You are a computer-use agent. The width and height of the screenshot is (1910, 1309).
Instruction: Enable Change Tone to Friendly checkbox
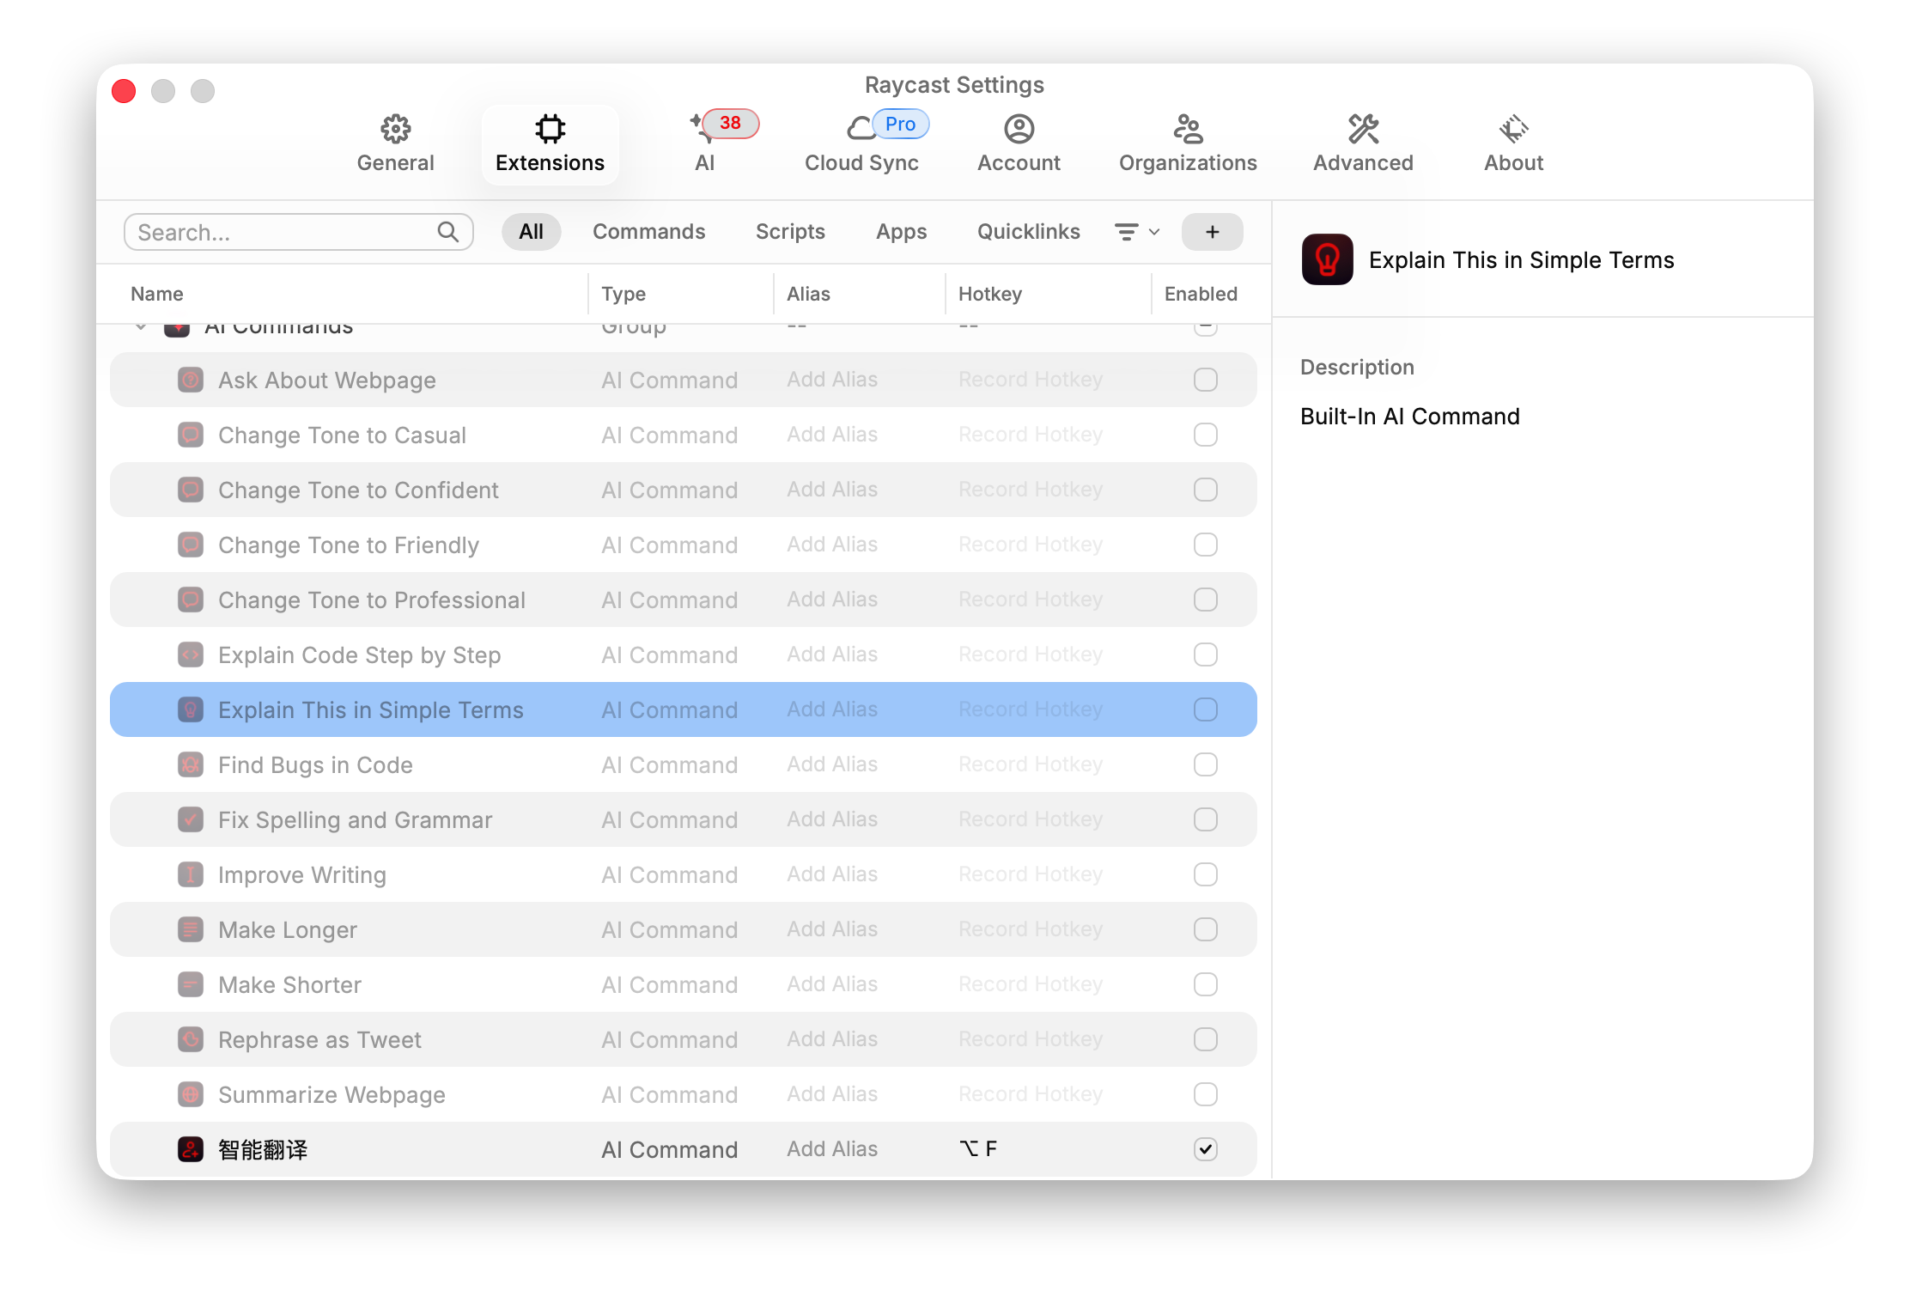point(1206,545)
